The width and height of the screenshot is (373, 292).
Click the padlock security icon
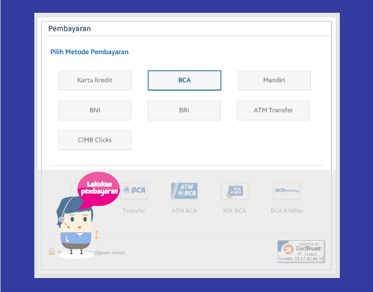point(52,251)
